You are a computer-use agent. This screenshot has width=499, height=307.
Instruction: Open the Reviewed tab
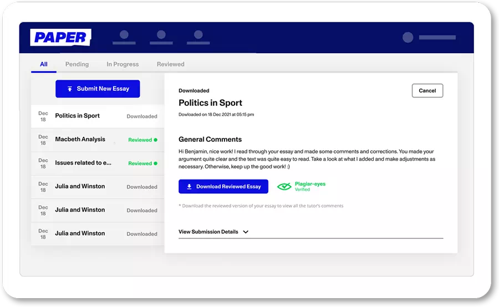[170, 64]
